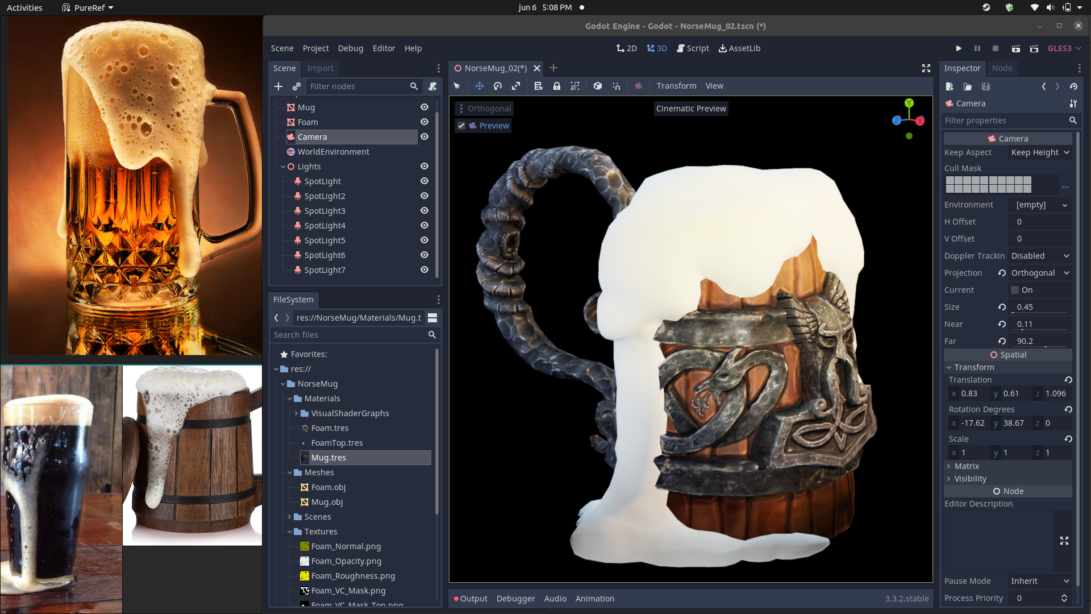
Task: Expand the Matrix section
Action: coord(966,466)
